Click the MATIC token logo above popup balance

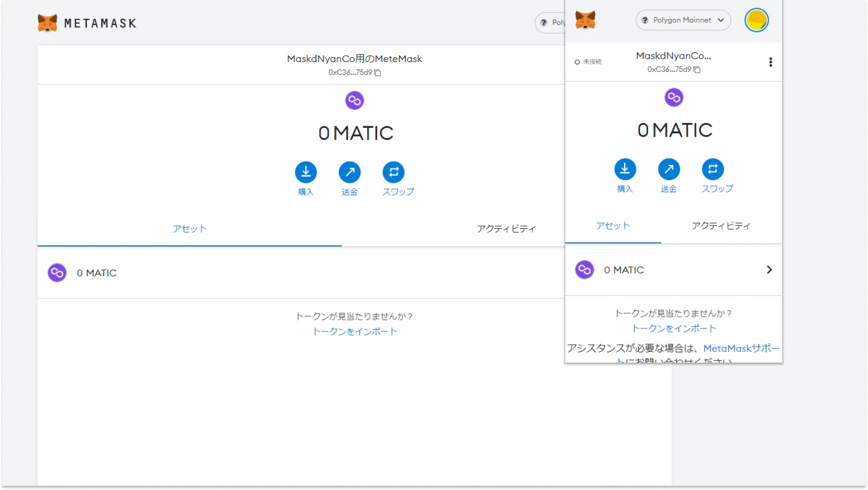[674, 98]
